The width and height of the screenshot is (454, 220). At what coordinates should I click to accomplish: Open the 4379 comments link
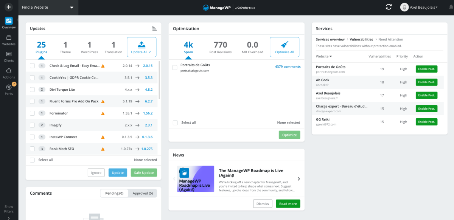click(x=288, y=67)
